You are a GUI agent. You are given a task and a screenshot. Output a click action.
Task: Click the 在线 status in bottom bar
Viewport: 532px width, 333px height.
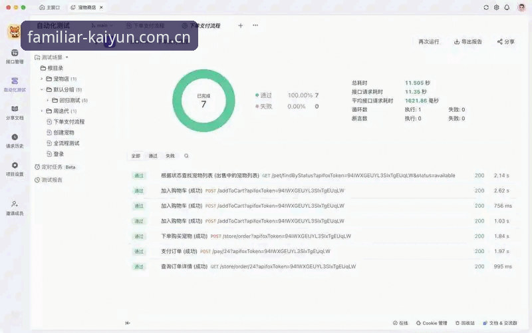[x=400, y=323]
